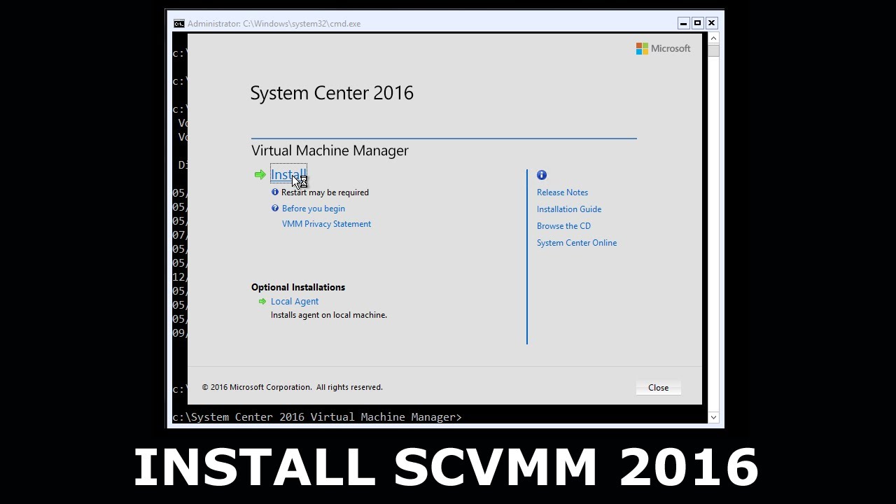
Task: Click the cmd window scrollbar down arrow
Action: click(x=713, y=417)
